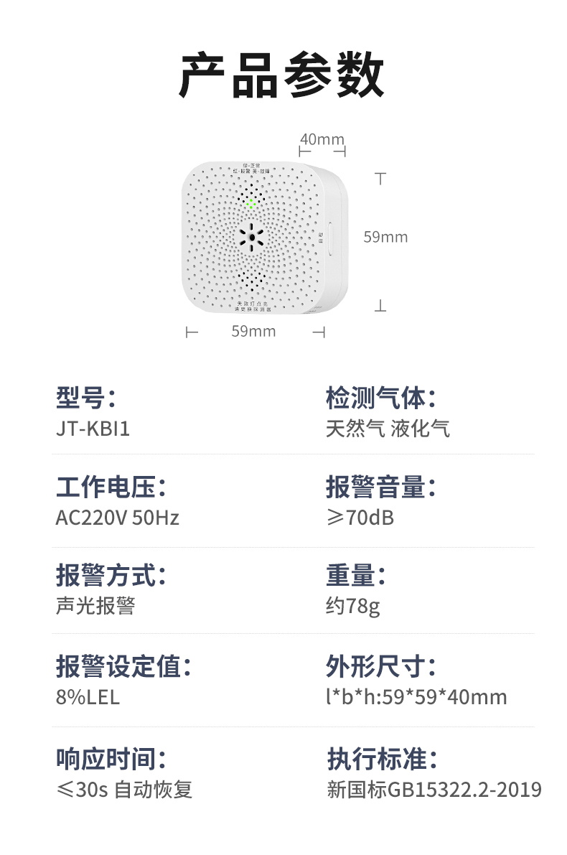Click the 59mm height dimension label

385,237
